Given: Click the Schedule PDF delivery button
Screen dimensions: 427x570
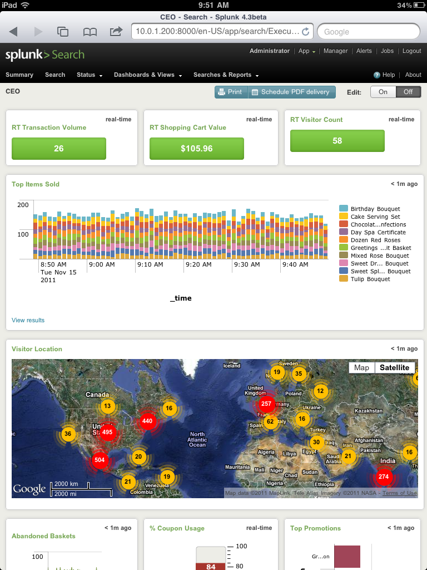Looking at the screenshot, I should 291,92.
